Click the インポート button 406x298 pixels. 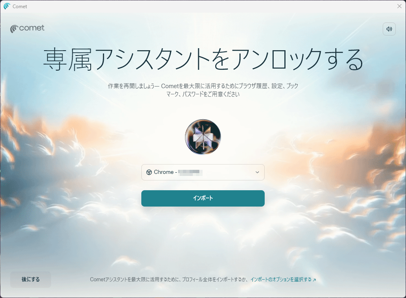[x=203, y=198]
